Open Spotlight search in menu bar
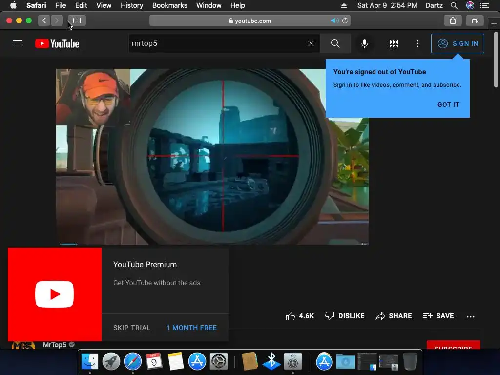The height and width of the screenshot is (375, 500). [454, 5]
